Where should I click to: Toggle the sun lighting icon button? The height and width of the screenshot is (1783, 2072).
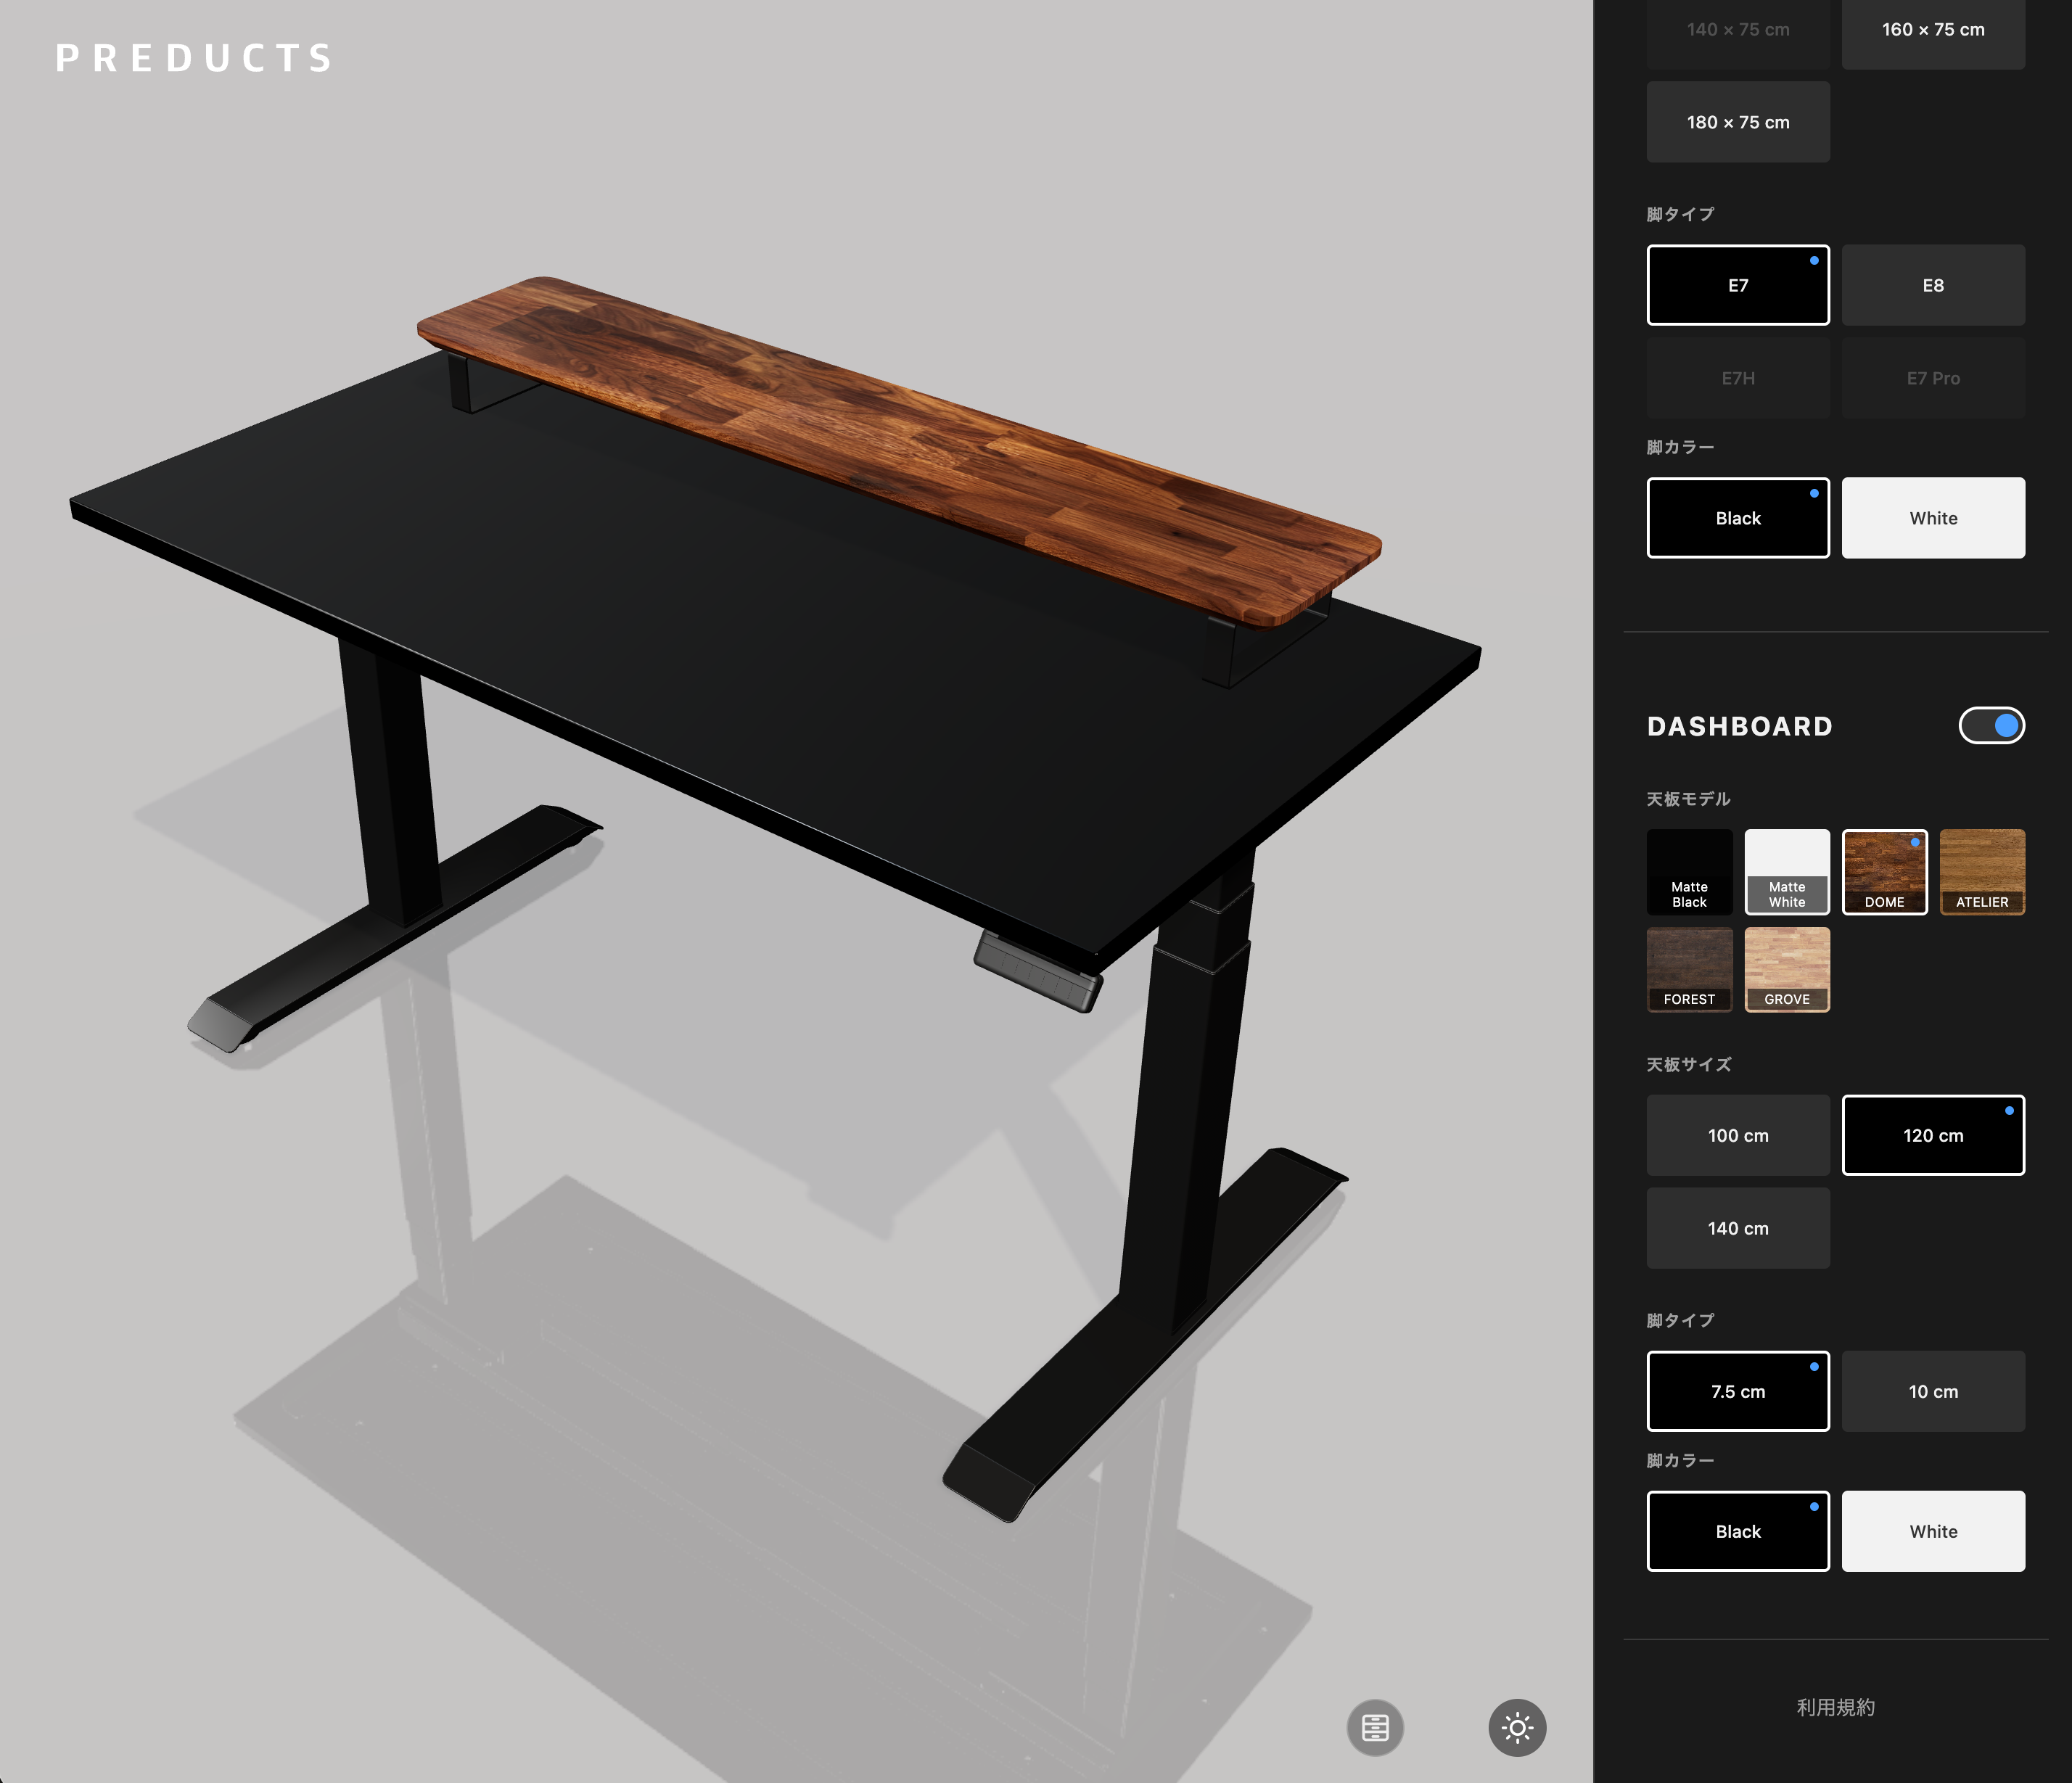click(x=1517, y=1727)
